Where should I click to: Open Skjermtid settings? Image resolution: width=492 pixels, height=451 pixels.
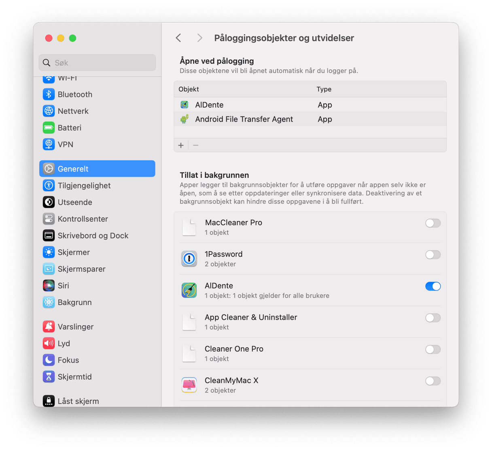pos(97,376)
